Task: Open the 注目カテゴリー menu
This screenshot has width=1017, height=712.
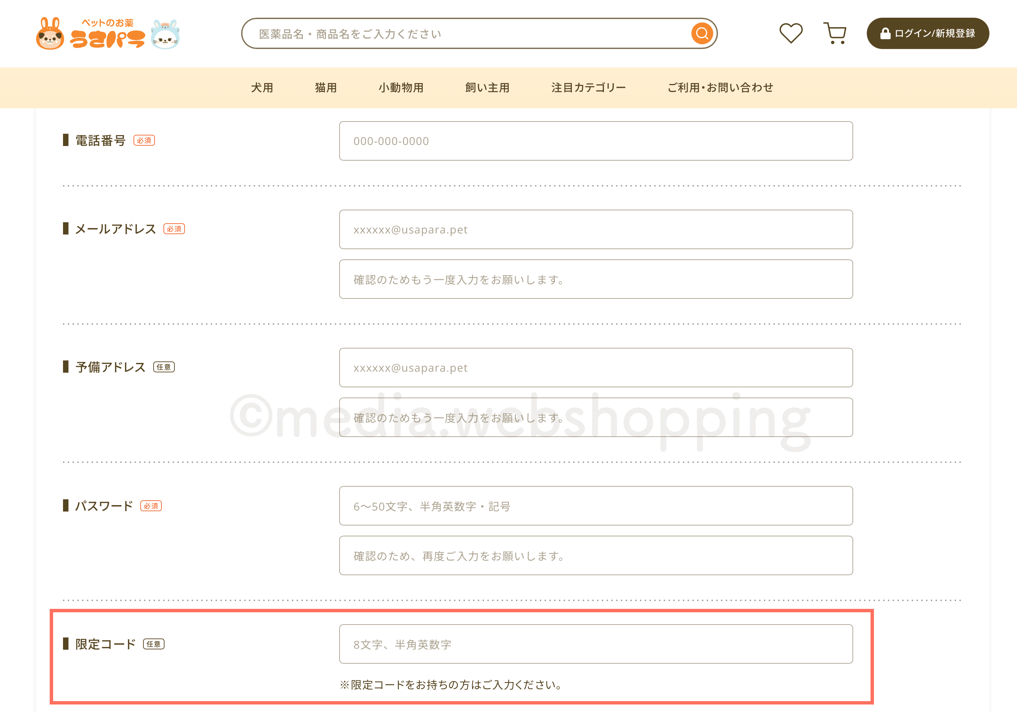Action: pos(588,87)
